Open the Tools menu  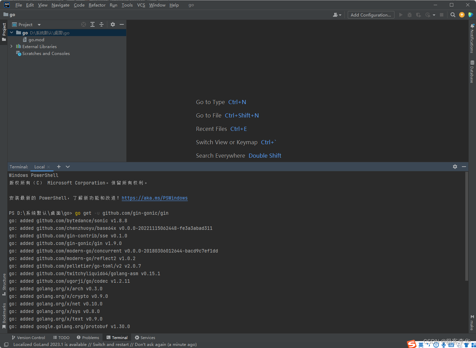127,5
